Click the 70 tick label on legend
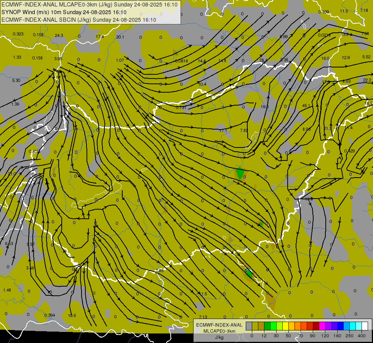 pos(301,336)
